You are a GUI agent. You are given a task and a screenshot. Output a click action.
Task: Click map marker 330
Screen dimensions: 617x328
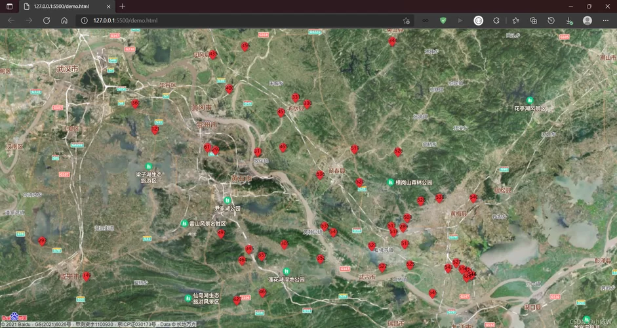pos(308,104)
